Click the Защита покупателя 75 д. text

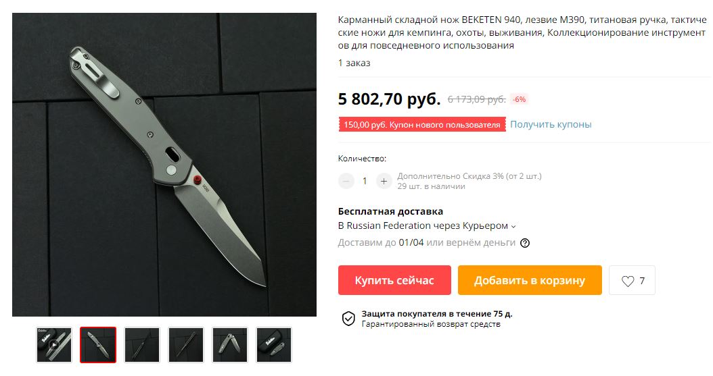[437, 314]
